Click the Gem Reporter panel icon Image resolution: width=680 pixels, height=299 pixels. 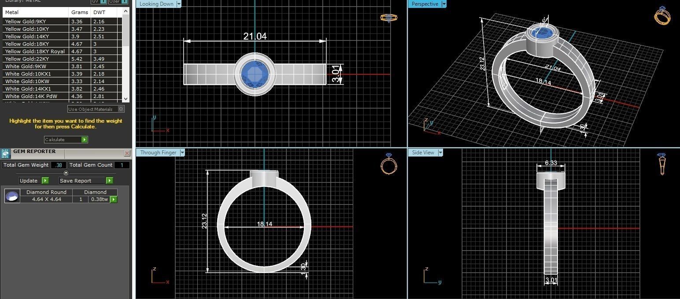pos(5,154)
